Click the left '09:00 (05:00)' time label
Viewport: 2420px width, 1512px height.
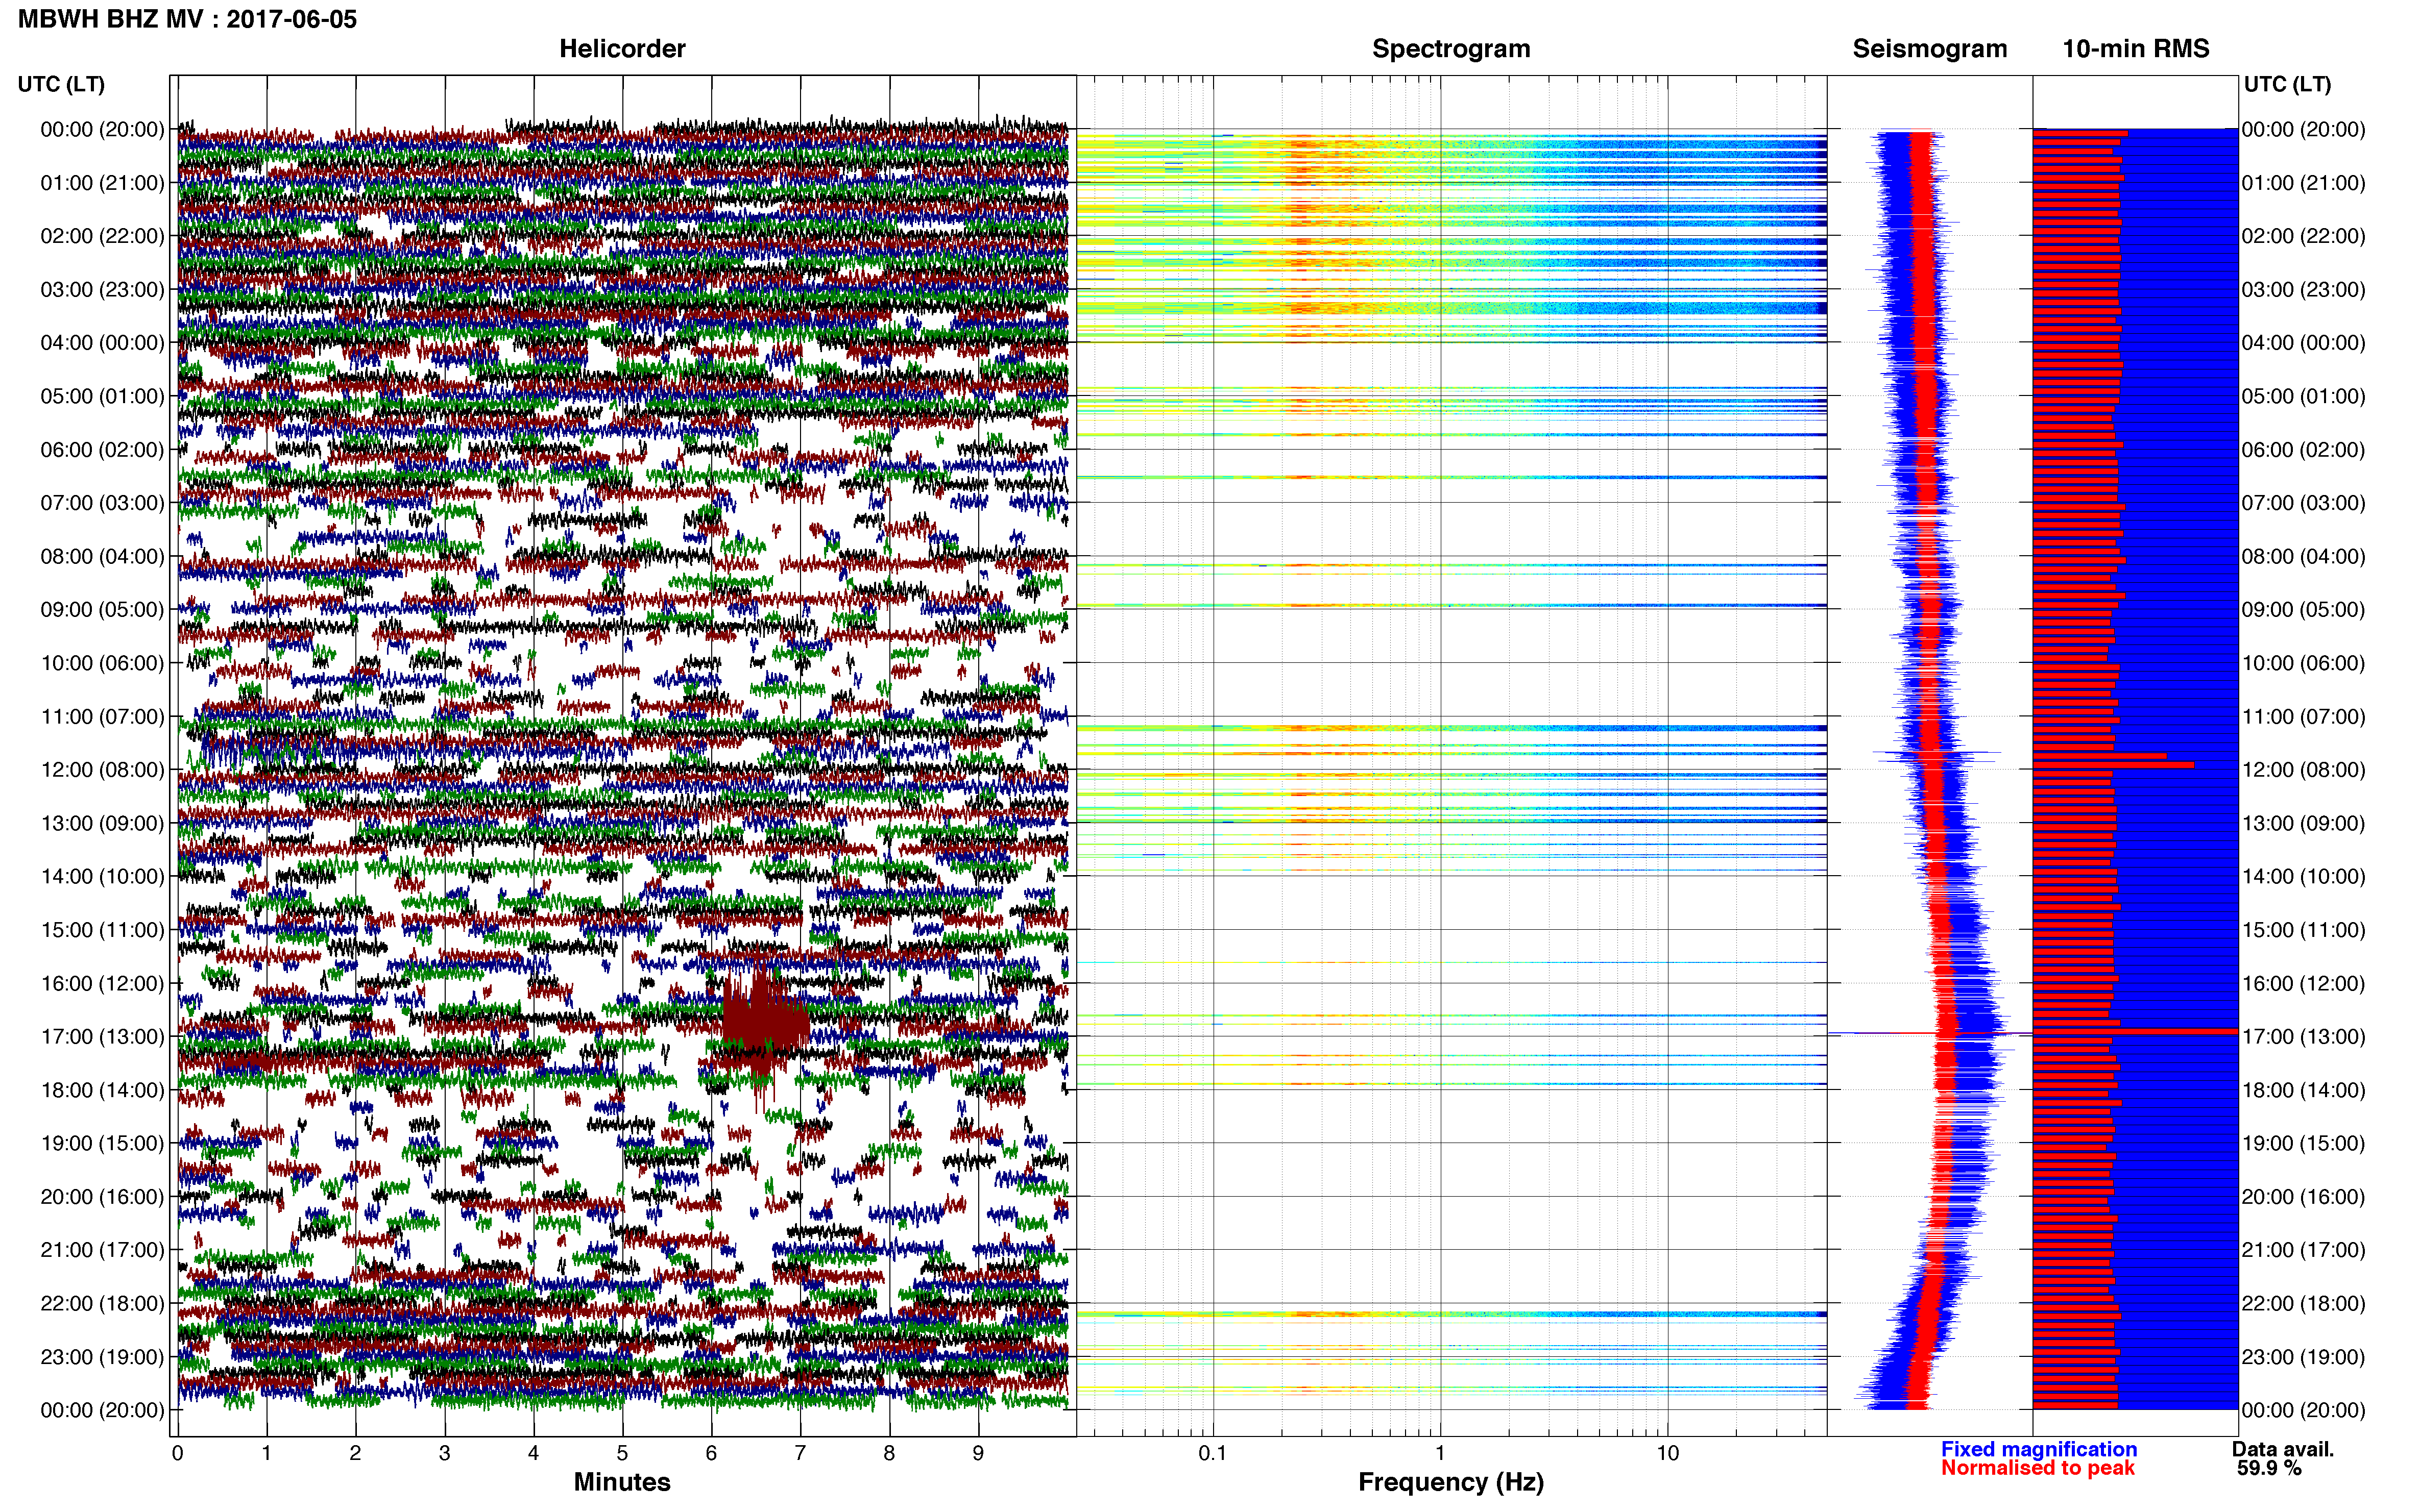click(x=102, y=610)
